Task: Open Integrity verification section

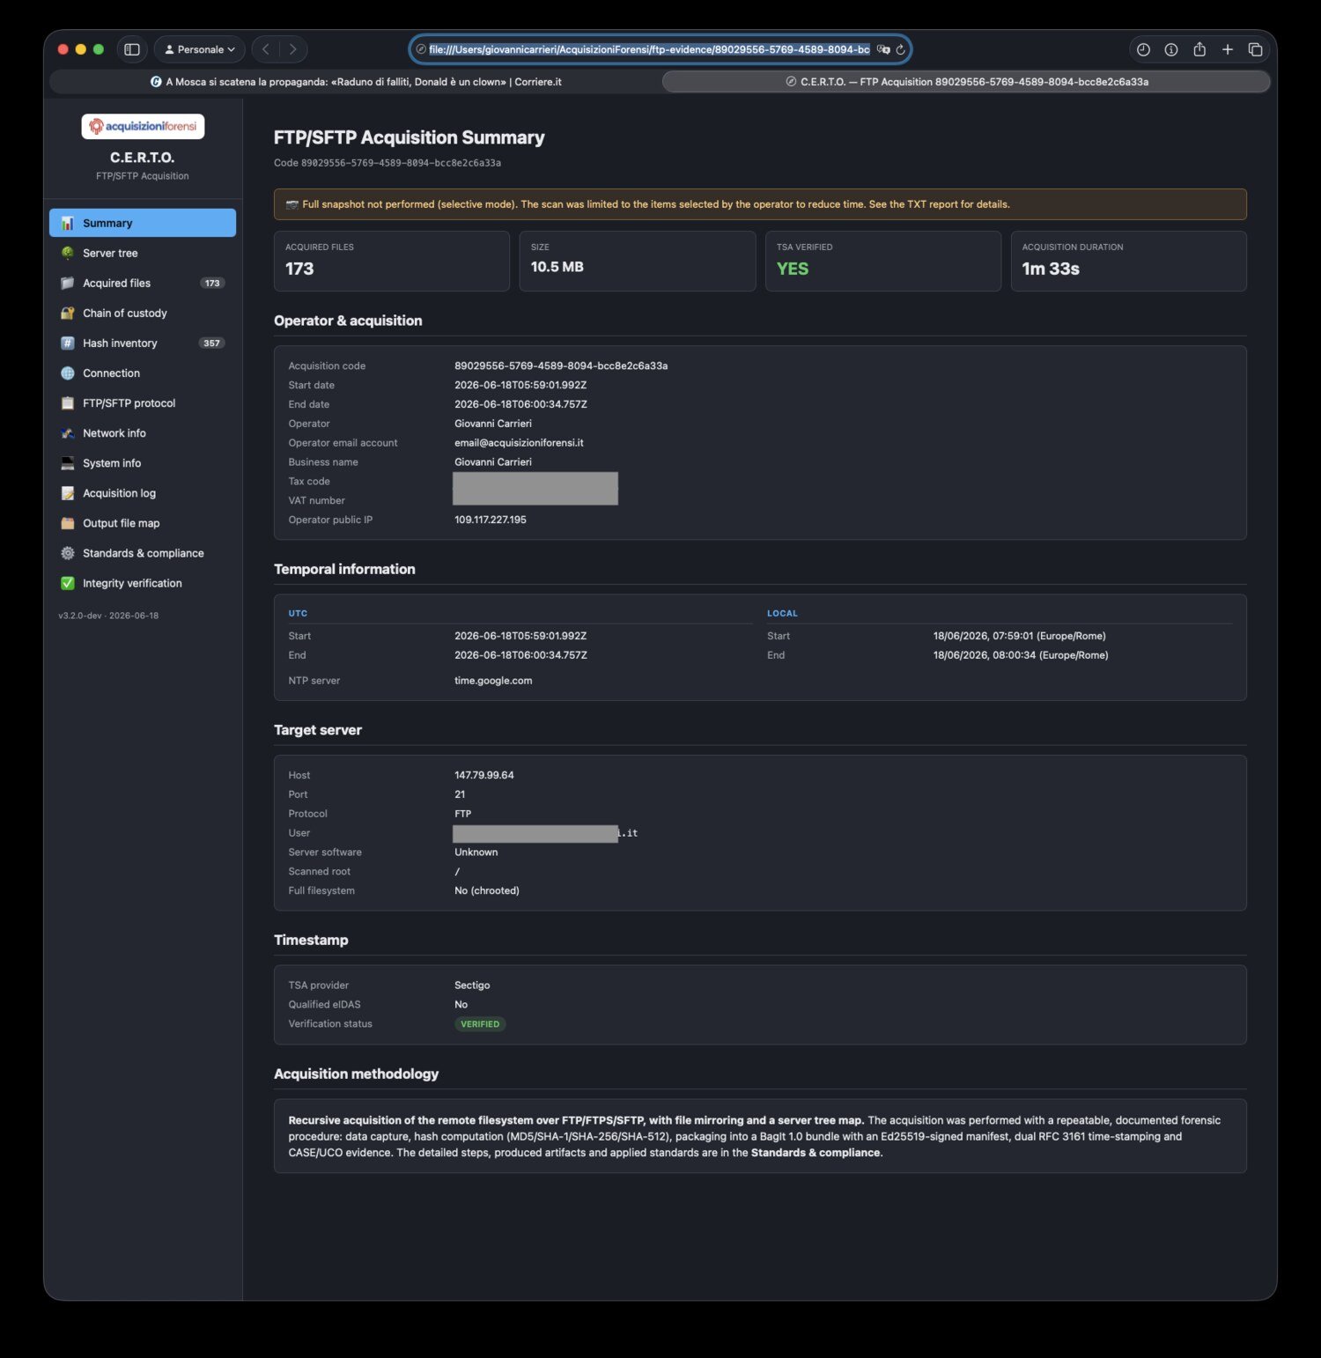Action: (142, 583)
